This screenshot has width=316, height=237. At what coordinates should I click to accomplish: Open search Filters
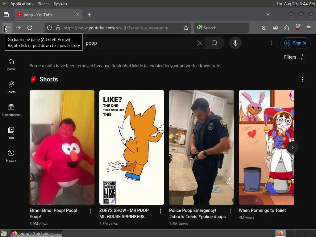(294, 57)
